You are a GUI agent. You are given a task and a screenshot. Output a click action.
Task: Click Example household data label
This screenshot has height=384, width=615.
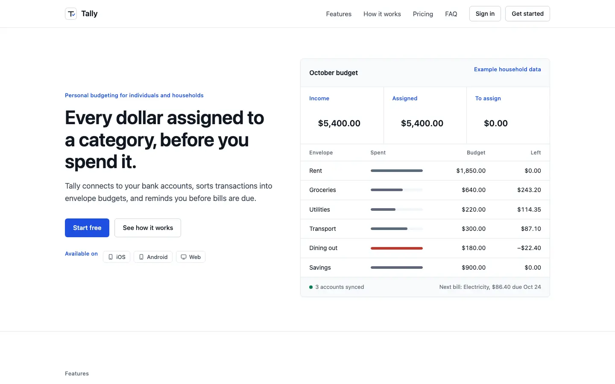pyautogui.click(x=507, y=69)
